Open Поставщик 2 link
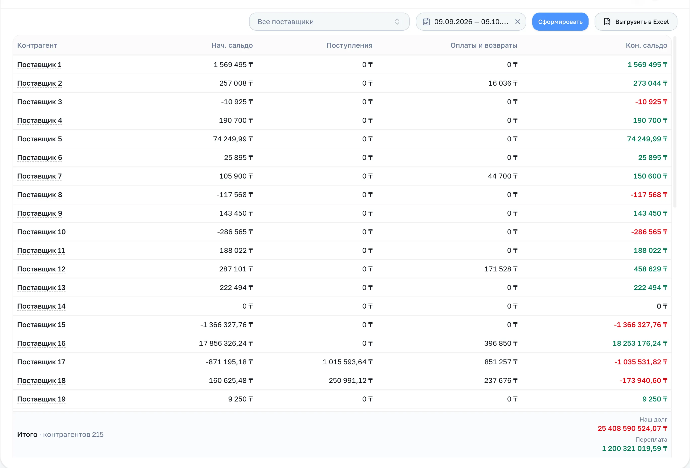This screenshot has height=468, width=690. pyautogui.click(x=39, y=83)
